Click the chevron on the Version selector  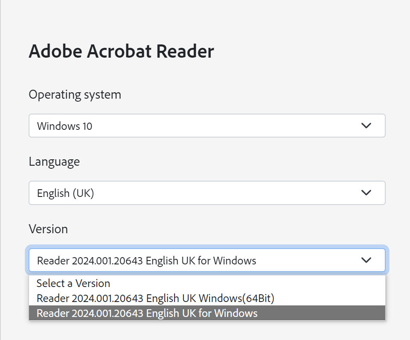point(366,260)
